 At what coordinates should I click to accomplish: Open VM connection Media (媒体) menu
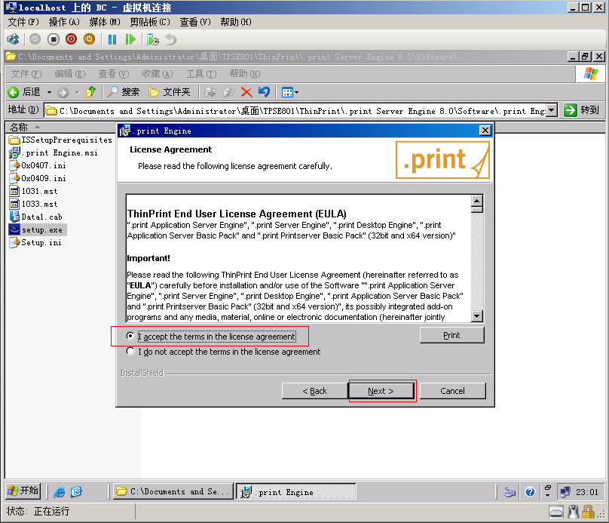(105, 22)
